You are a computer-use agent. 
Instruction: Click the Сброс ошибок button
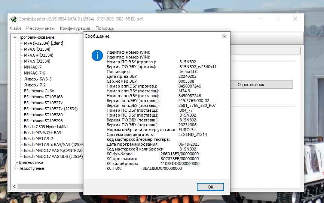[251, 85]
